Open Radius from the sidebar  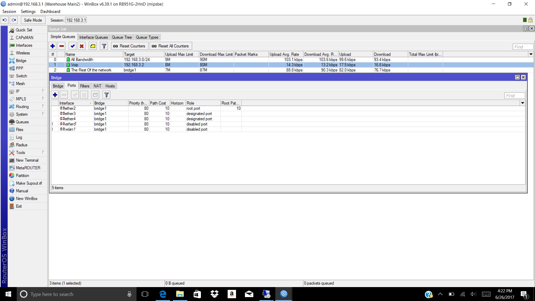pyautogui.click(x=27, y=145)
